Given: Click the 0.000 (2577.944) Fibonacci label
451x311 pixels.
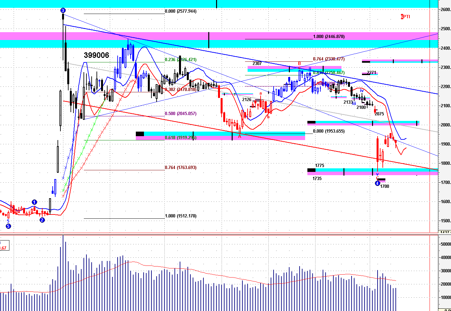Looking at the screenshot, I should coord(181,11).
